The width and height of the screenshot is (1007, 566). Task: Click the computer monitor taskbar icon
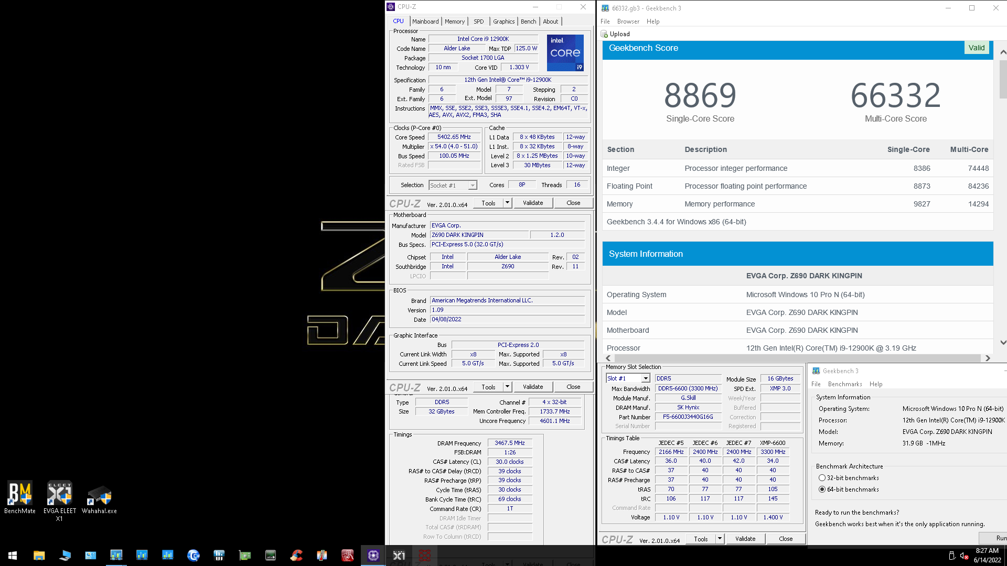pyautogui.click(x=65, y=556)
